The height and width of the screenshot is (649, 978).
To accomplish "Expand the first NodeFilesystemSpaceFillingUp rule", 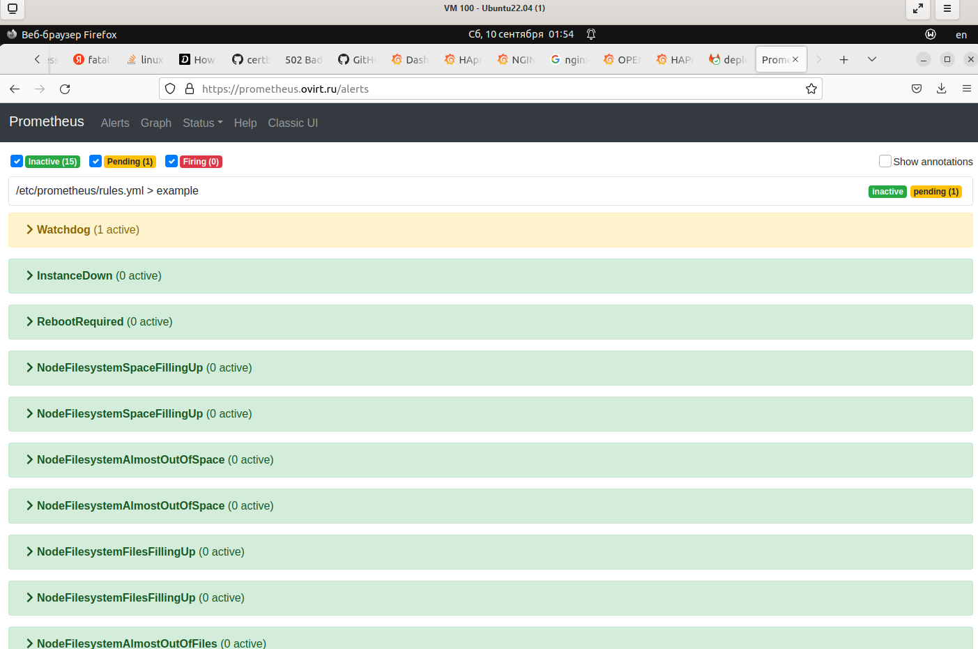I will pyautogui.click(x=491, y=368).
